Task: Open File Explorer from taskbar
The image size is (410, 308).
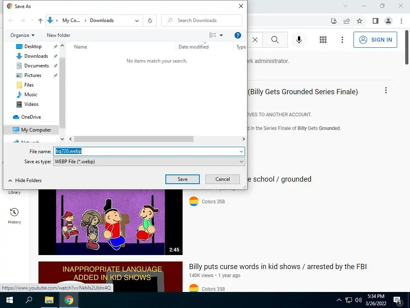Action: click(x=49, y=300)
